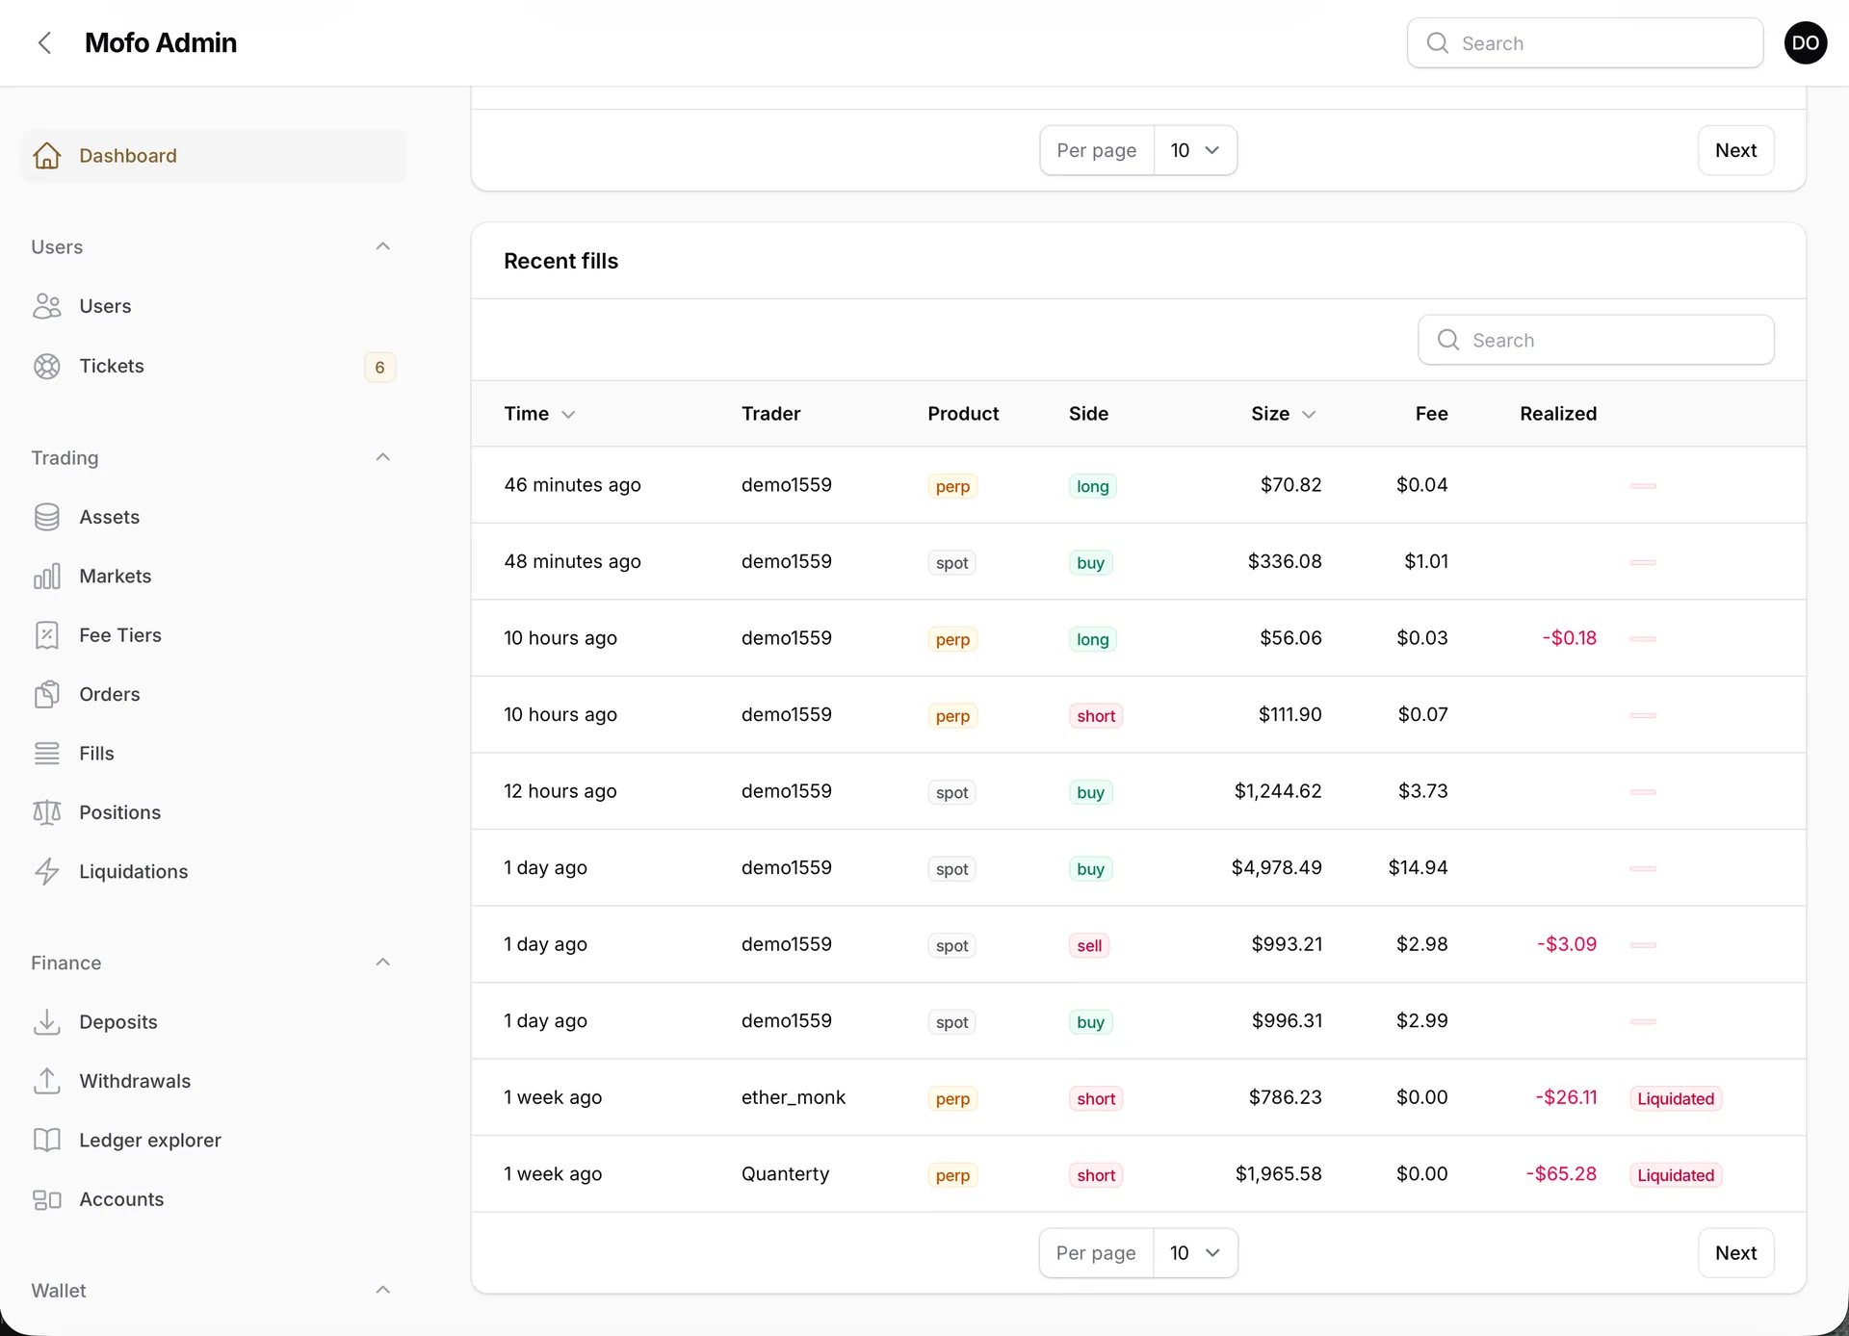
Task: Open the upper Per page 10 dropdown
Action: coord(1195,150)
